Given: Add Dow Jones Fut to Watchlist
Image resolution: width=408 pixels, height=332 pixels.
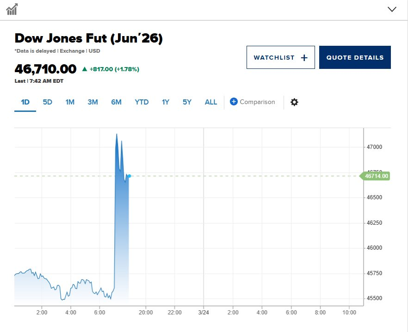Looking at the screenshot, I should 280,57.
